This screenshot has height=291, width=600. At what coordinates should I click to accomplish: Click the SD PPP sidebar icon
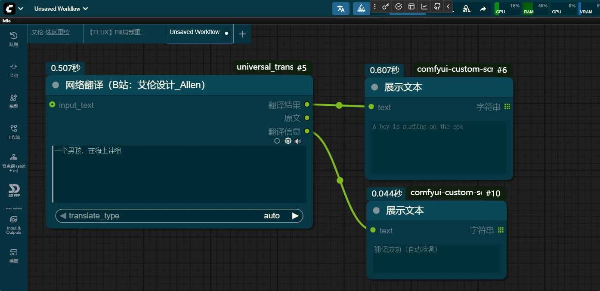click(x=14, y=190)
